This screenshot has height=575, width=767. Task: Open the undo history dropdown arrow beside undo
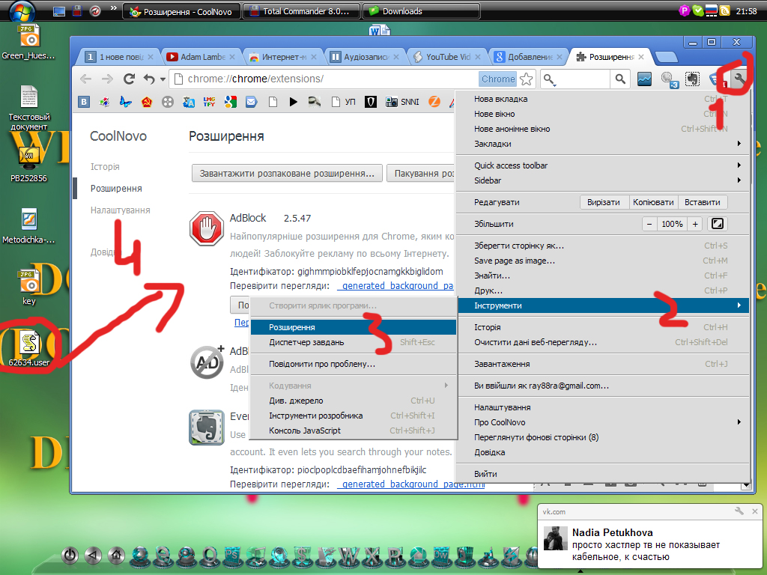(x=163, y=79)
